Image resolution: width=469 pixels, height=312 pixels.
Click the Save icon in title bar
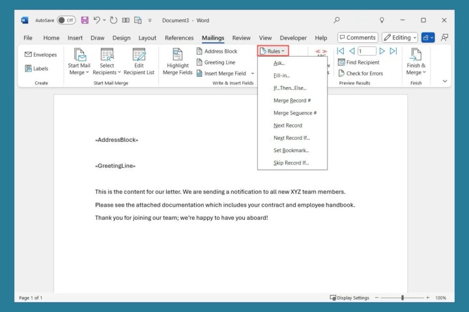coord(85,20)
